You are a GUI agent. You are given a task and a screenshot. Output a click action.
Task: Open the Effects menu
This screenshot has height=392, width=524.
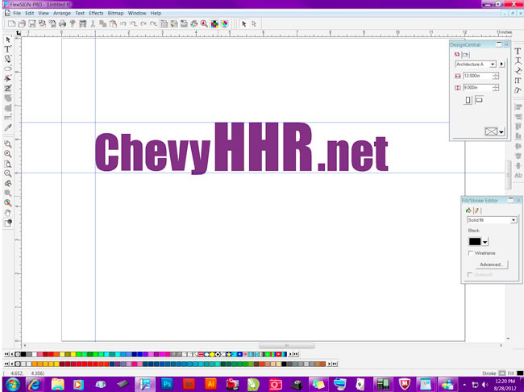pyautogui.click(x=96, y=13)
